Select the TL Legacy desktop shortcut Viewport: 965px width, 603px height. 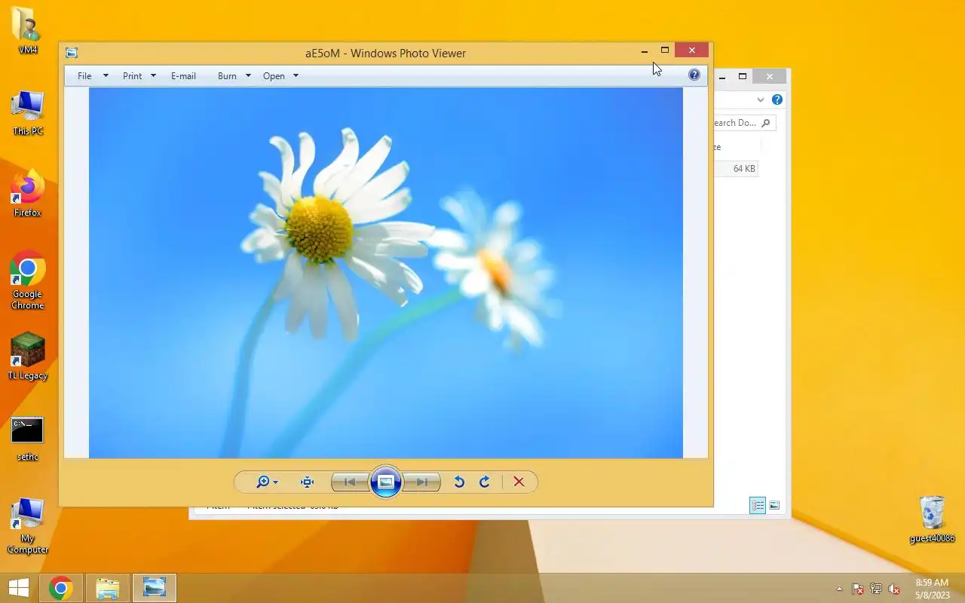28,357
